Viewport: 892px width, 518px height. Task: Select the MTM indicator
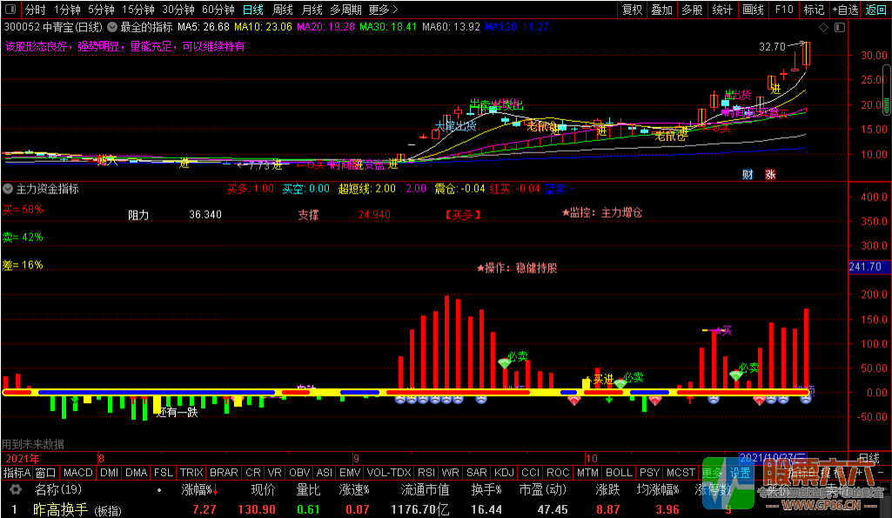point(587,473)
